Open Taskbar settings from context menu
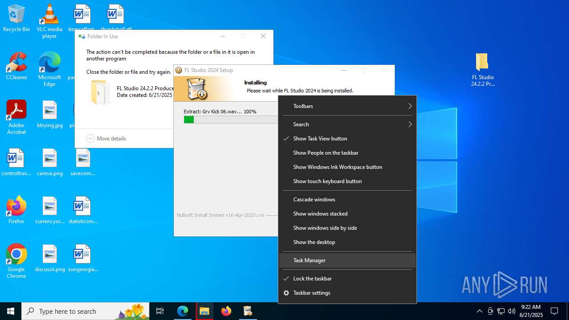The image size is (569, 320). (x=347, y=293)
